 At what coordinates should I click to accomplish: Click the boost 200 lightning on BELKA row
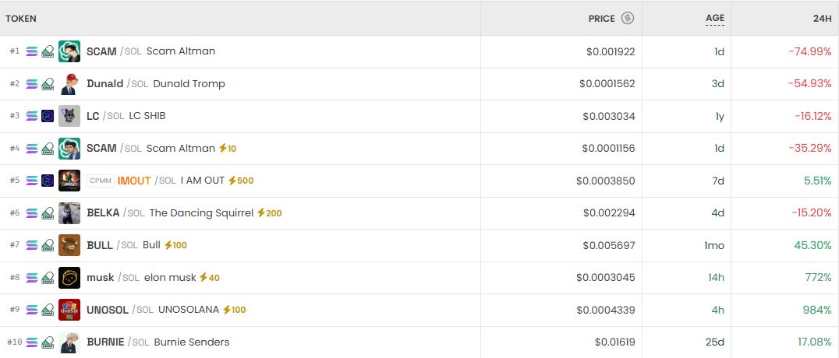pos(261,212)
